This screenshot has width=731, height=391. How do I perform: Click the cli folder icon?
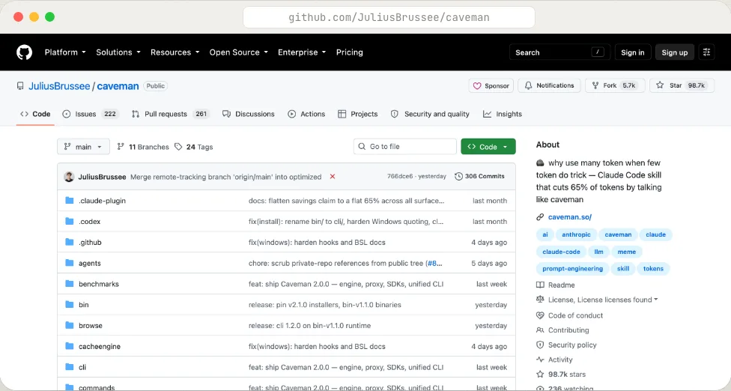70,367
